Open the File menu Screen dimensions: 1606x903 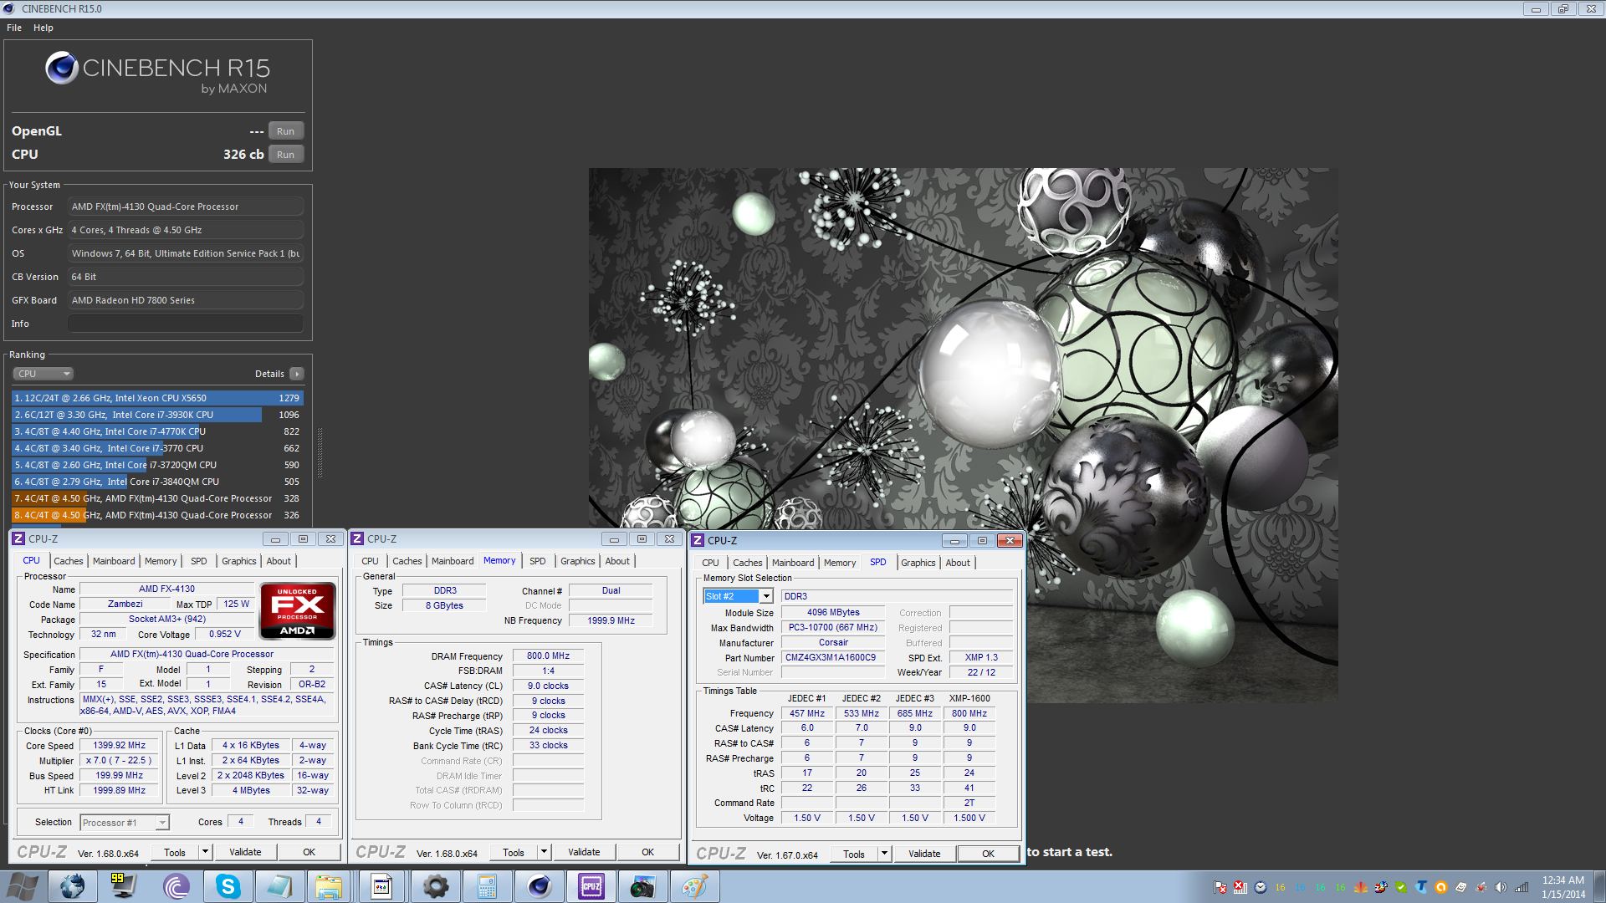pos(14,28)
